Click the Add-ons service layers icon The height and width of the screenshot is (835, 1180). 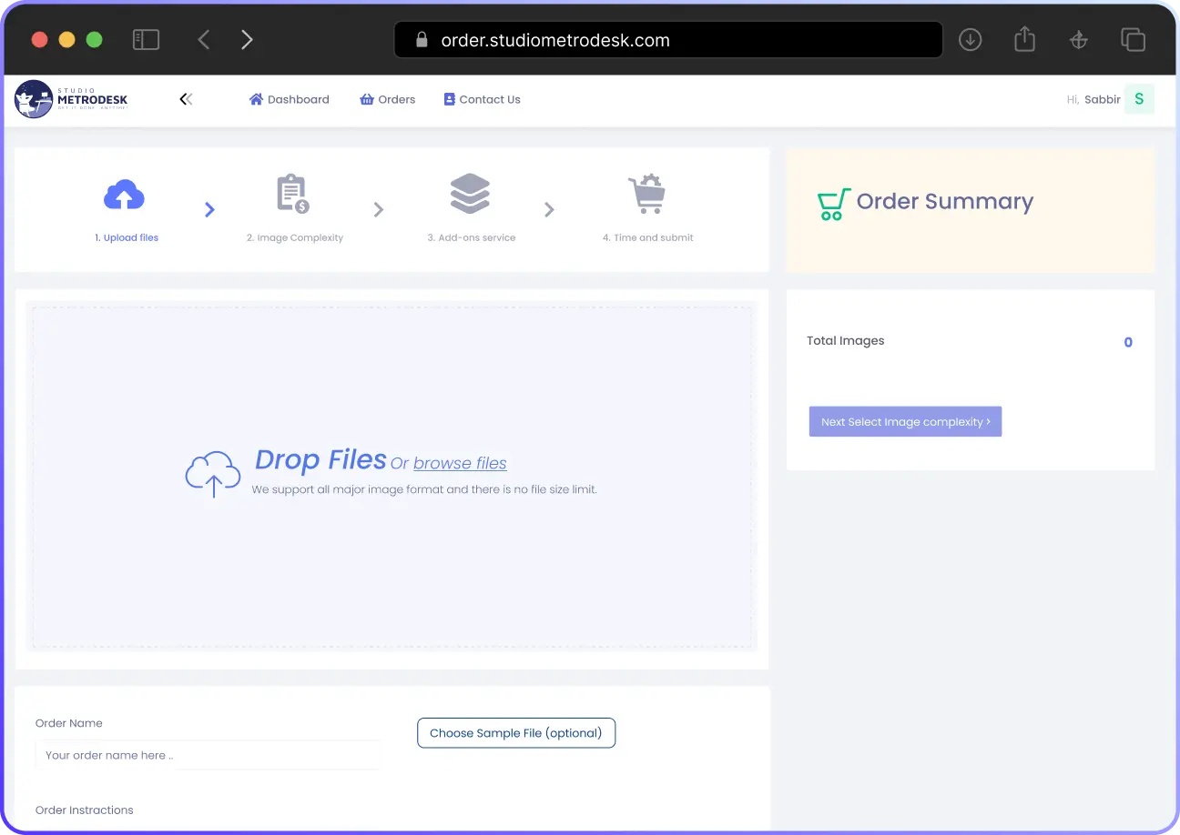tap(470, 195)
